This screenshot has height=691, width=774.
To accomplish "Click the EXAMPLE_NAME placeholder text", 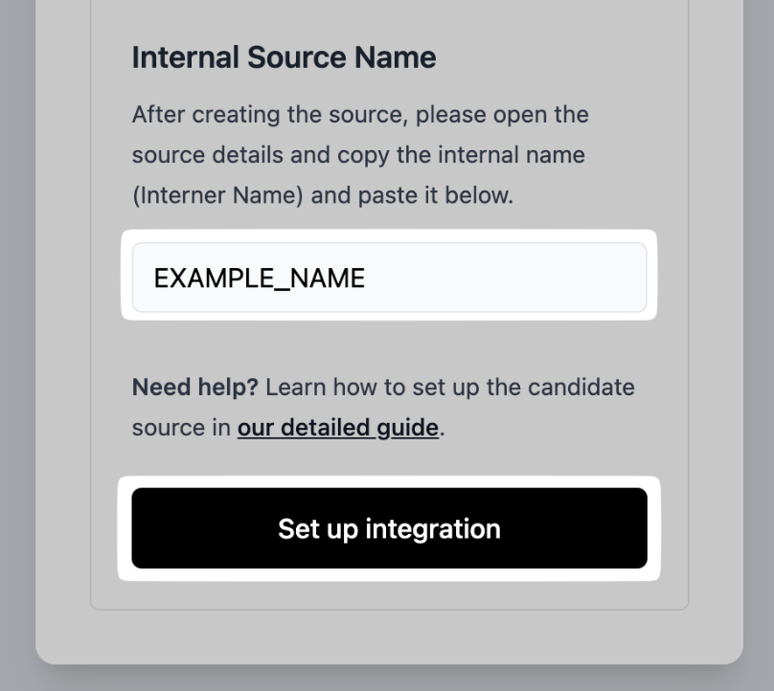I will click(x=259, y=279).
